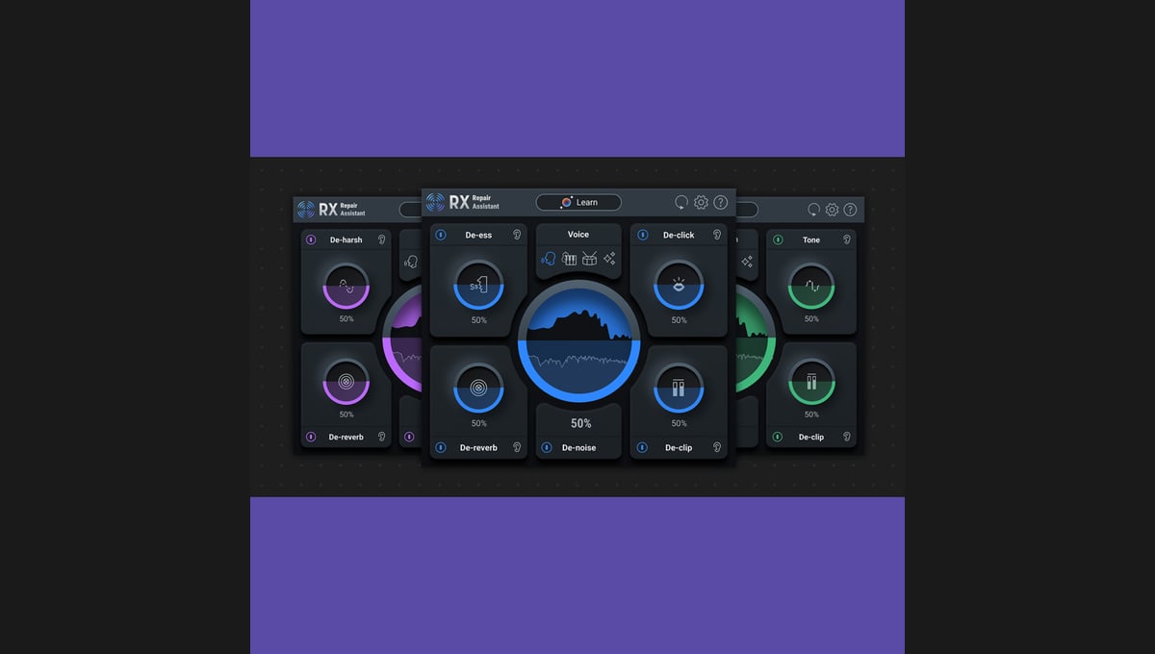Image resolution: width=1155 pixels, height=654 pixels.
Task: Click the reset arrow icon in the green window
Action: click(x=814, y=210)
